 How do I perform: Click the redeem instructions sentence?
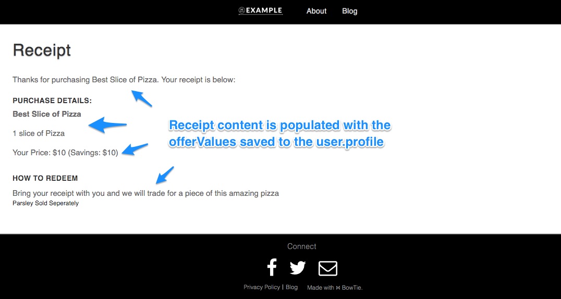145,193
